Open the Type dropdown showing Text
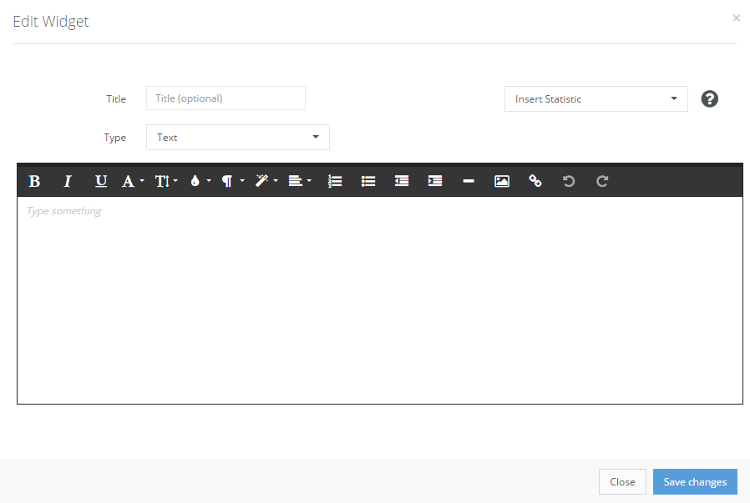Viewport: 750px width, 503px height. pyautogui.click(x=238, y=138)
